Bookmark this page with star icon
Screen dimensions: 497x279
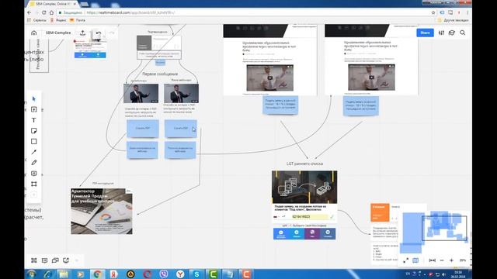[433, 12]
